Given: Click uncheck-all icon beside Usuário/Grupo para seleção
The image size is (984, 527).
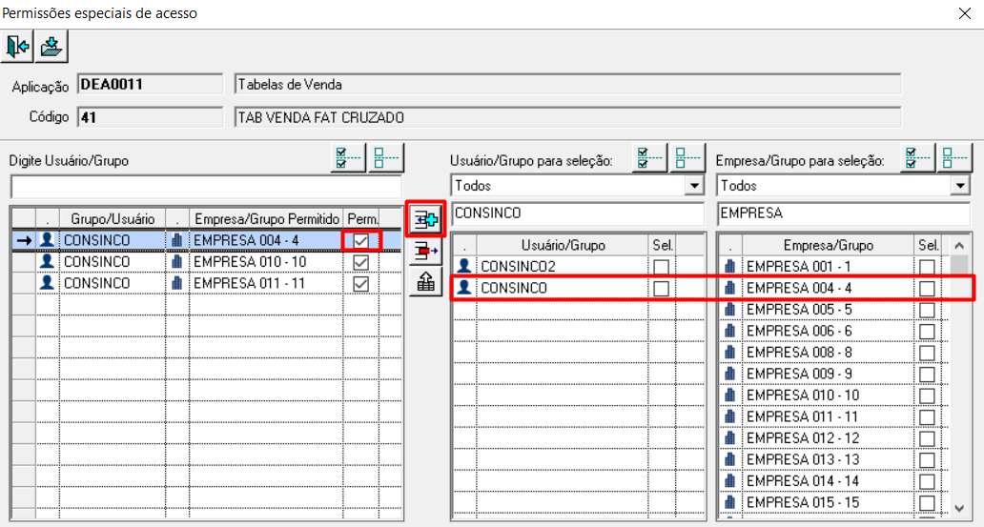Looking at the screenshot, I should (x=687, y=157).
